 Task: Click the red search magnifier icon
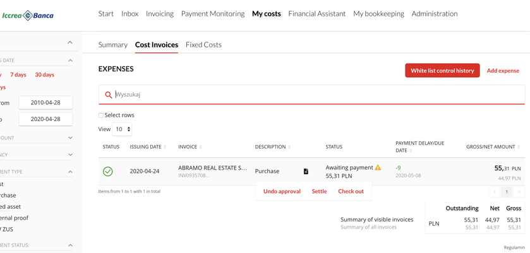pyautogui.click(x=109, y=95)
